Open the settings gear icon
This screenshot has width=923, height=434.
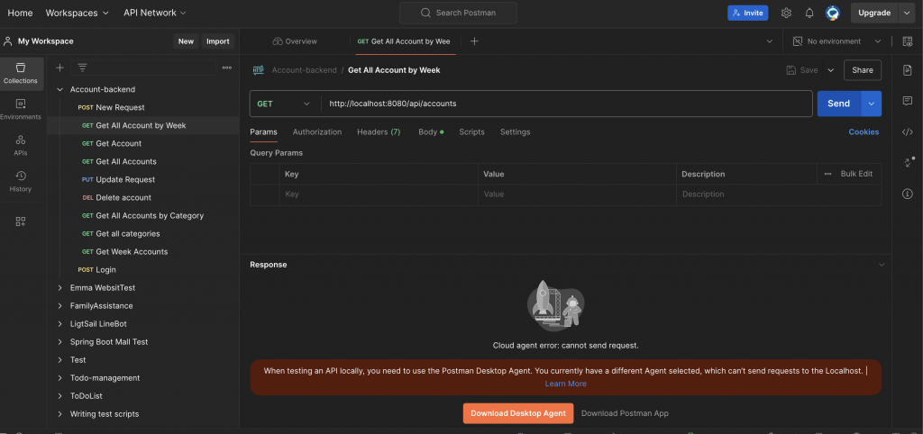(x=786, y=13)
